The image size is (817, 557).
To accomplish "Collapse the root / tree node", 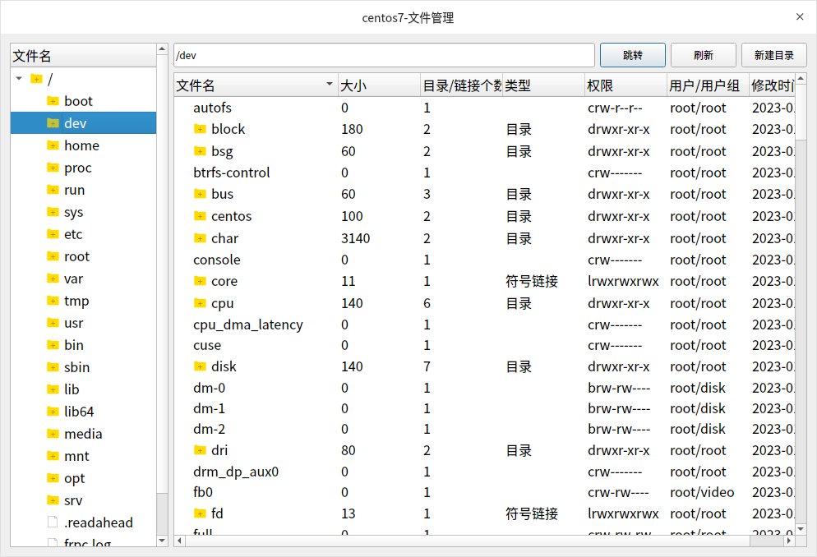I will (18, 78).
